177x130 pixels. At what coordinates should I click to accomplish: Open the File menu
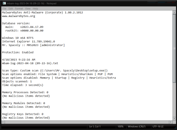pos(4,9)
